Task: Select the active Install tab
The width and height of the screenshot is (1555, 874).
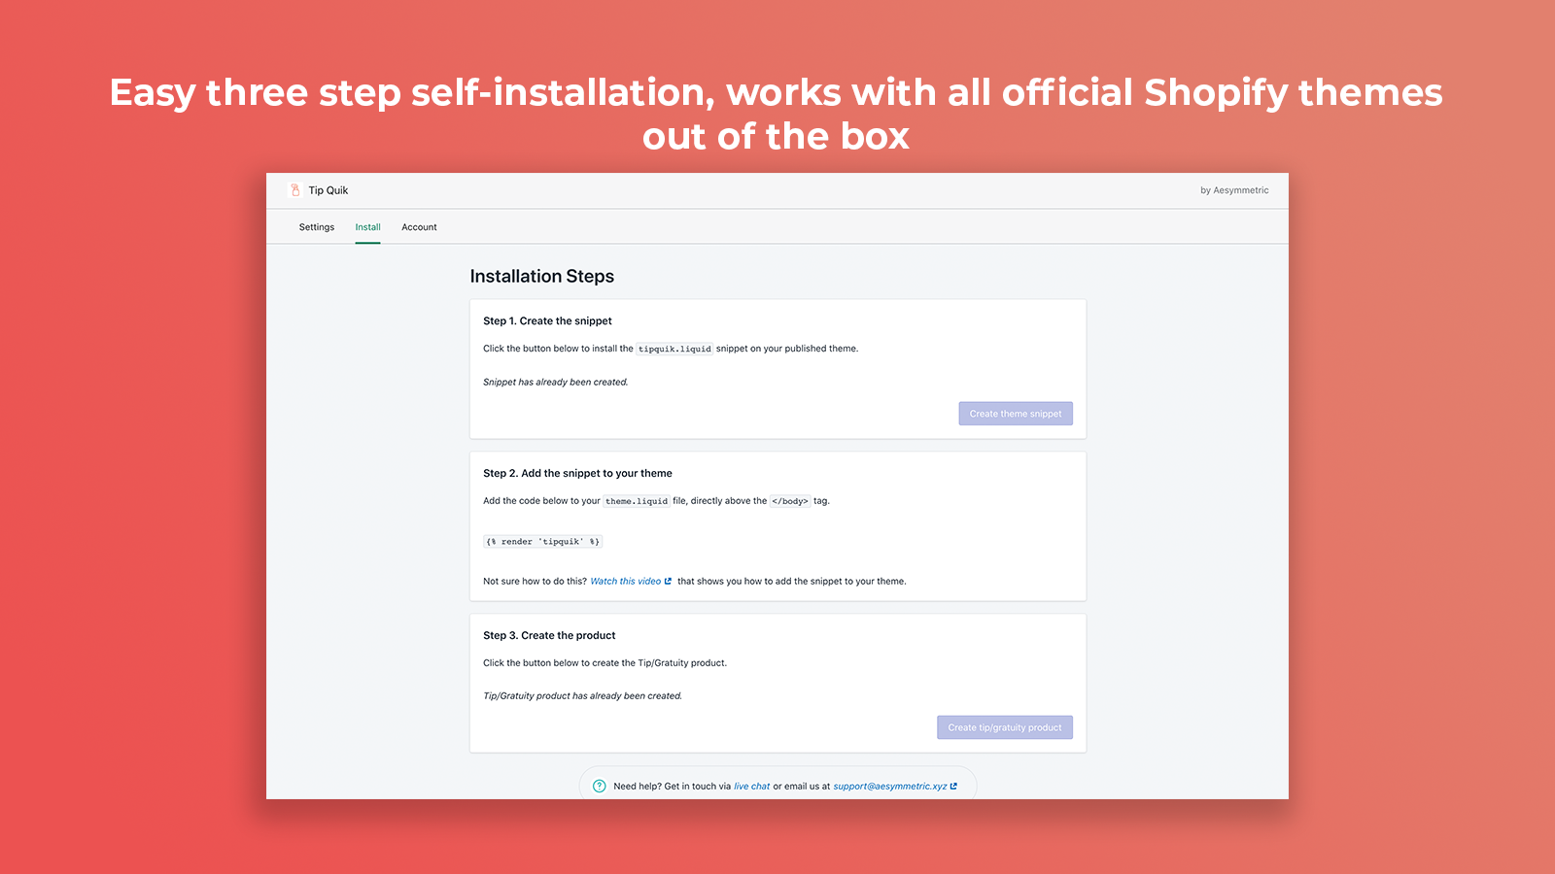Action: [x=367, y=226]
